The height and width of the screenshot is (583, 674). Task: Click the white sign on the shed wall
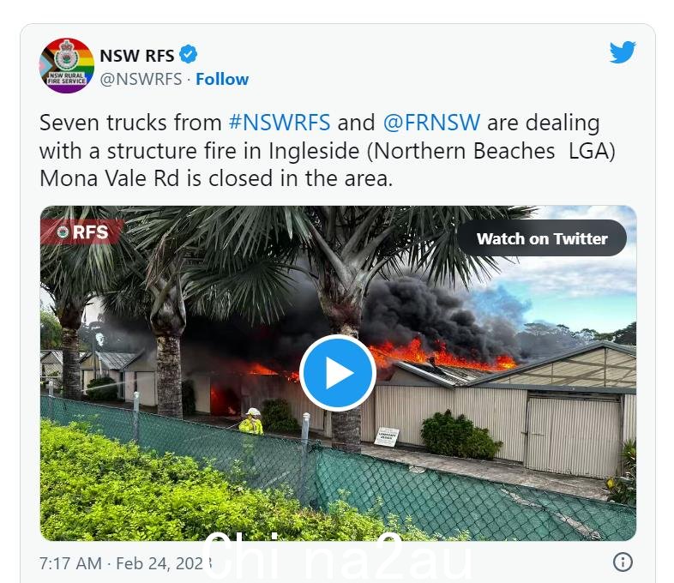[387, 436]
